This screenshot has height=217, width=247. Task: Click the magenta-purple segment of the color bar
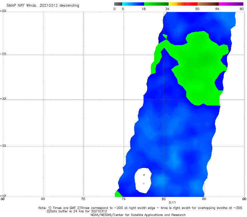coord(231,4)
